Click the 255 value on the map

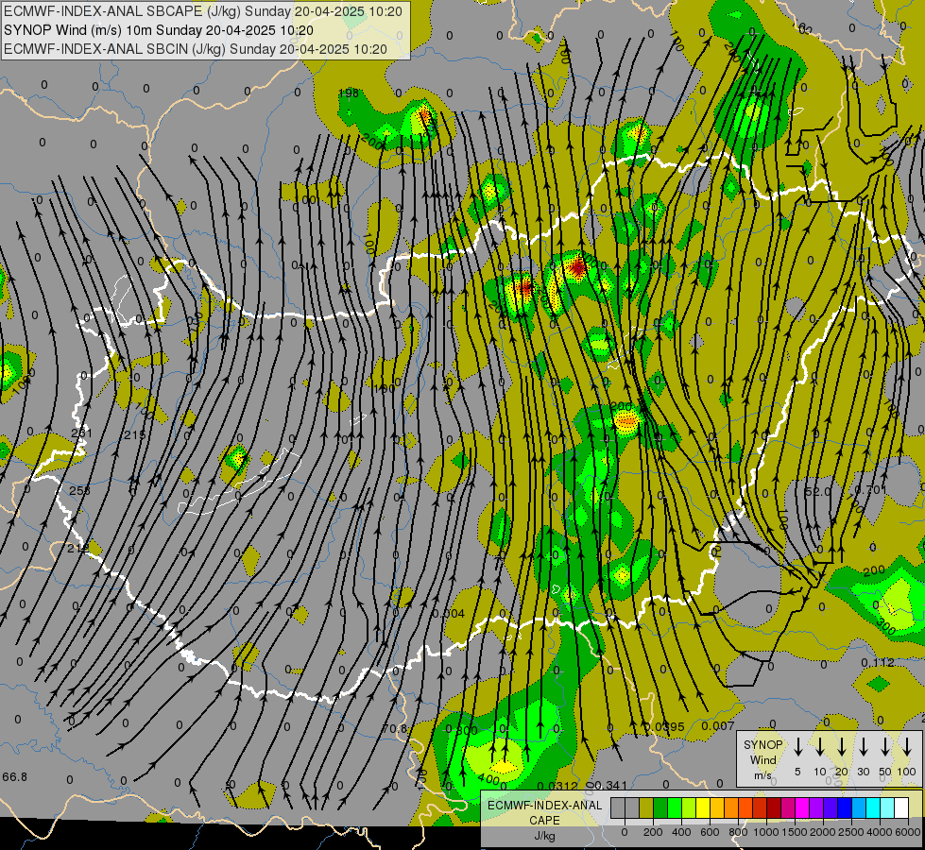(x=79, y=491)
